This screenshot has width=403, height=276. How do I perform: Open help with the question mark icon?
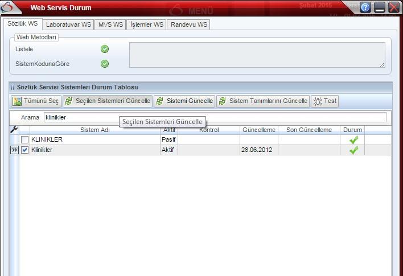point(365,8)
